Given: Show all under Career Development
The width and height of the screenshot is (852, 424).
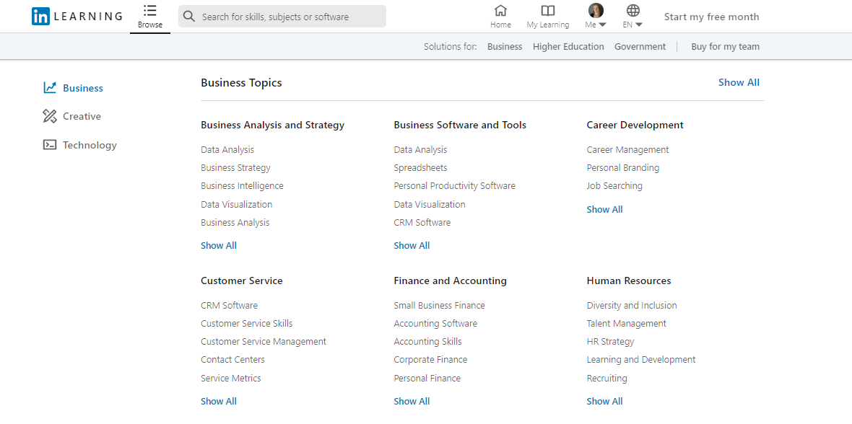Looking at the screenshot, I should point(605,210).
